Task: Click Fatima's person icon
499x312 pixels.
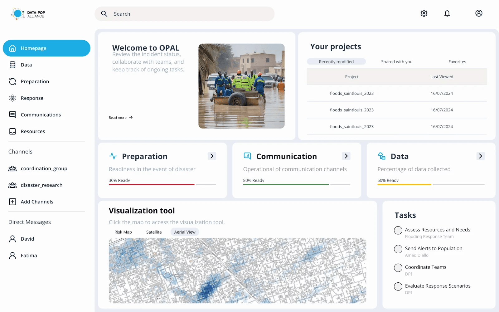Action: click(x=12, y=255)
